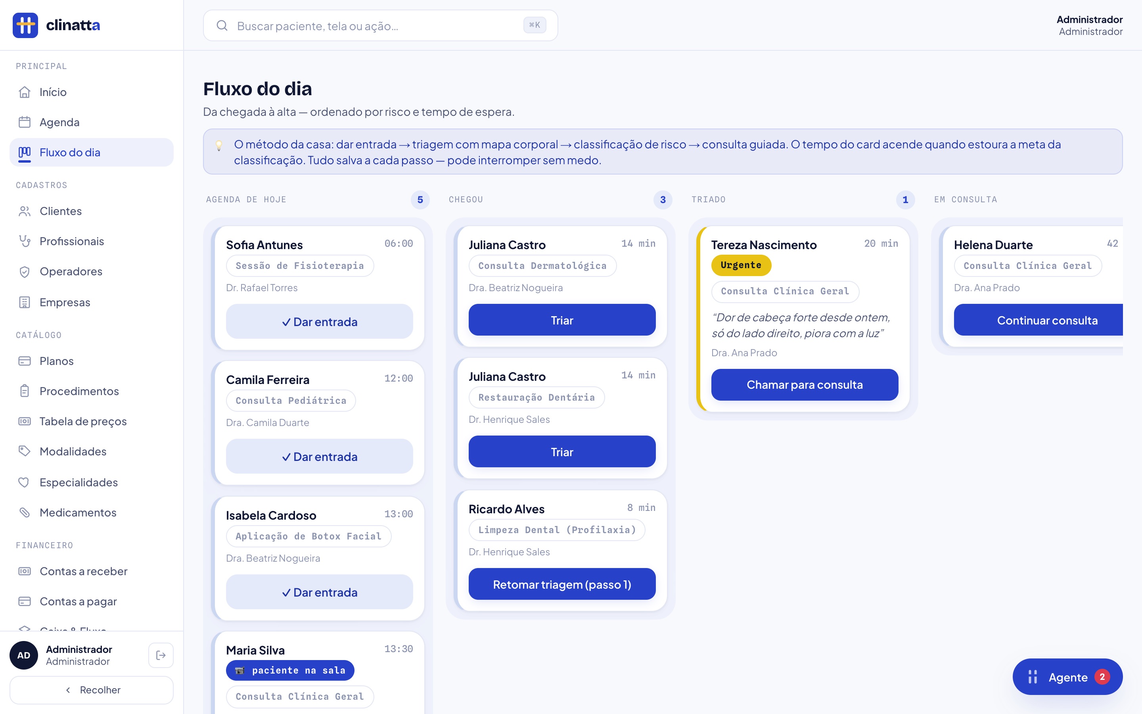Open Profissionais in the sidebar

pyautogui.click(x=92, y=241)
